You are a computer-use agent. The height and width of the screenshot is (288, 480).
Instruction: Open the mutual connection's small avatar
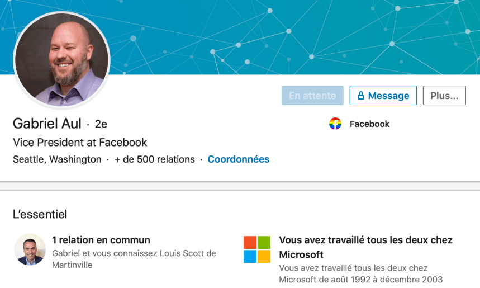click(30, 249)
